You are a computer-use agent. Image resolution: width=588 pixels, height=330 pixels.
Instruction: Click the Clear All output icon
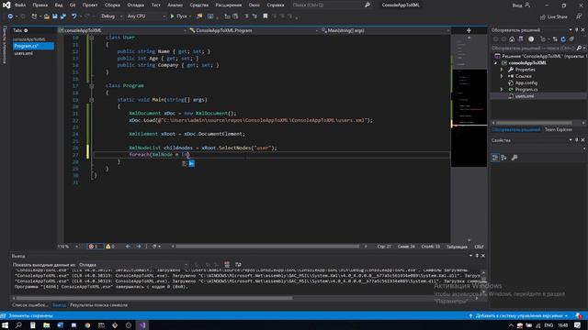[x=227, y=265]
